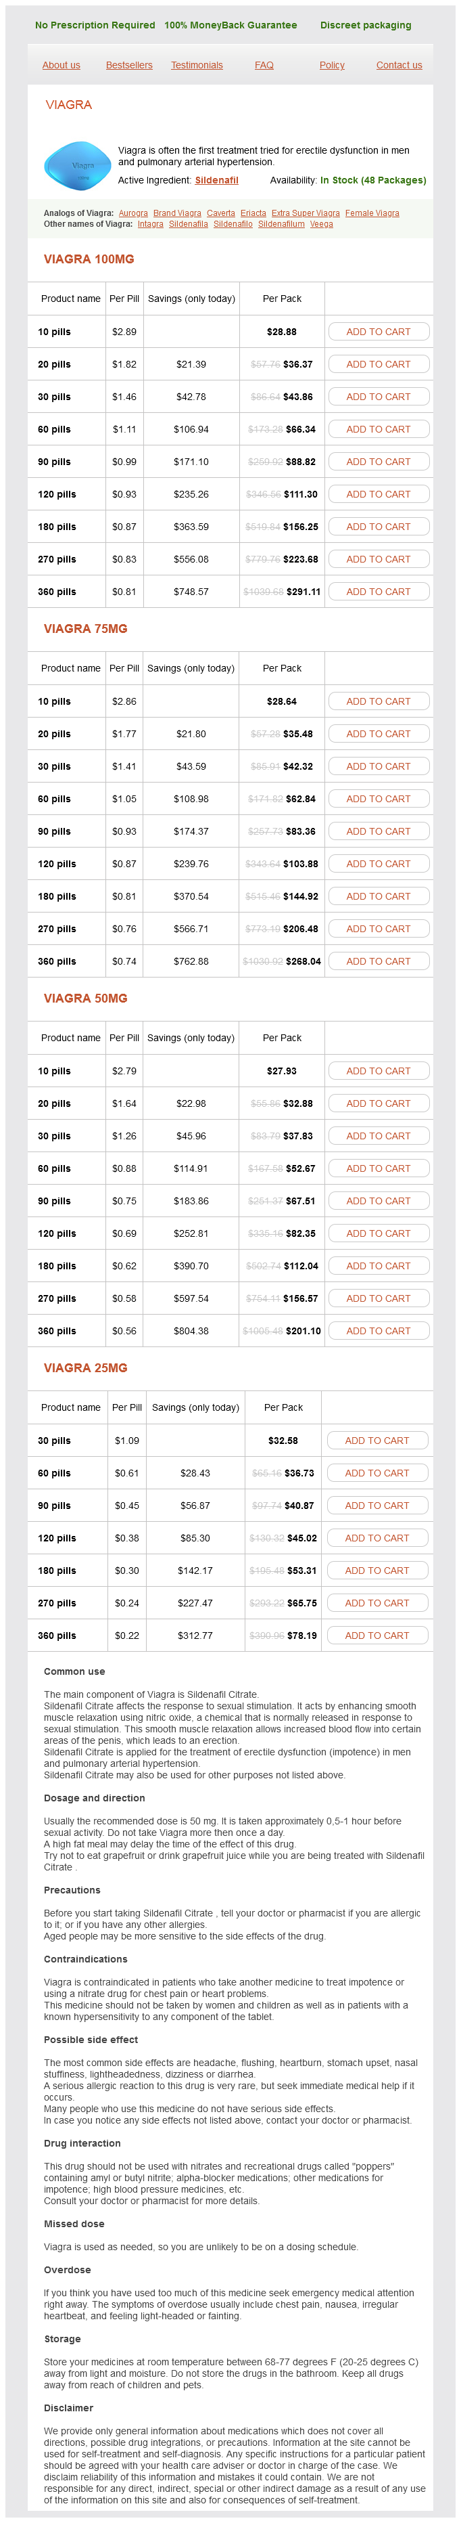Click the Intagra other-name link

tap(151, 224)
